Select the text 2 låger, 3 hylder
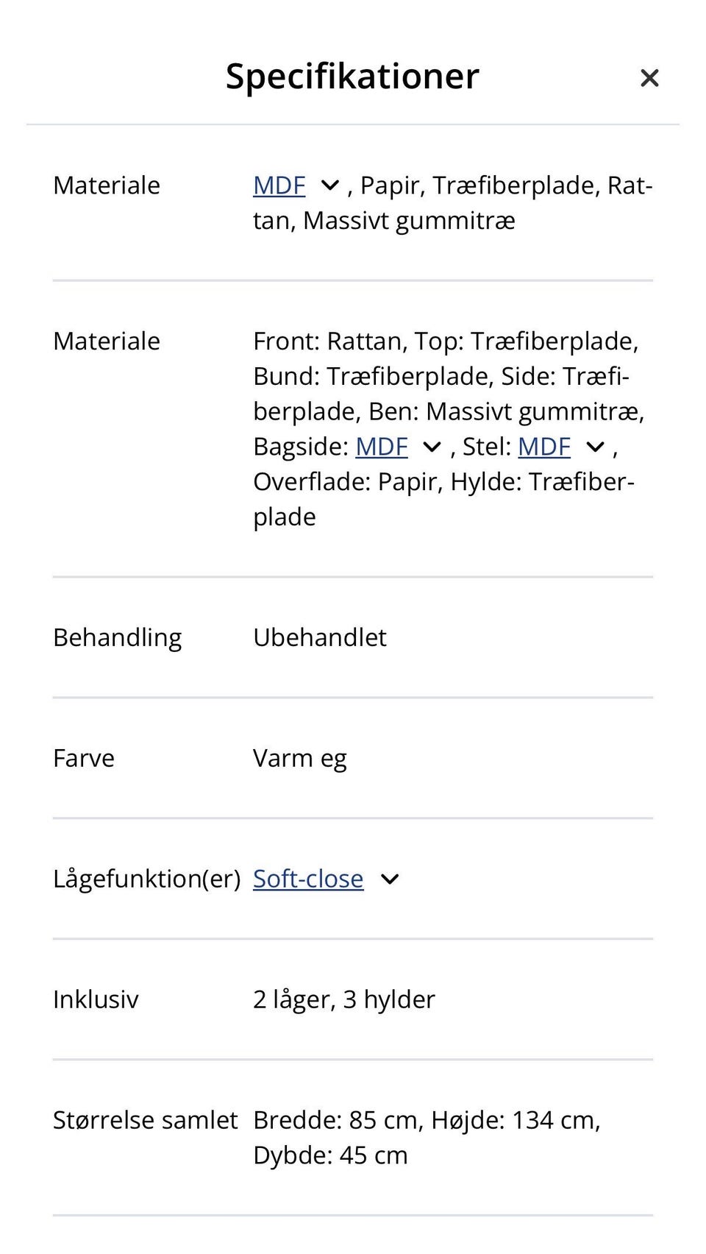Screen dimensions: 706x1254 [x=344, y=999]
